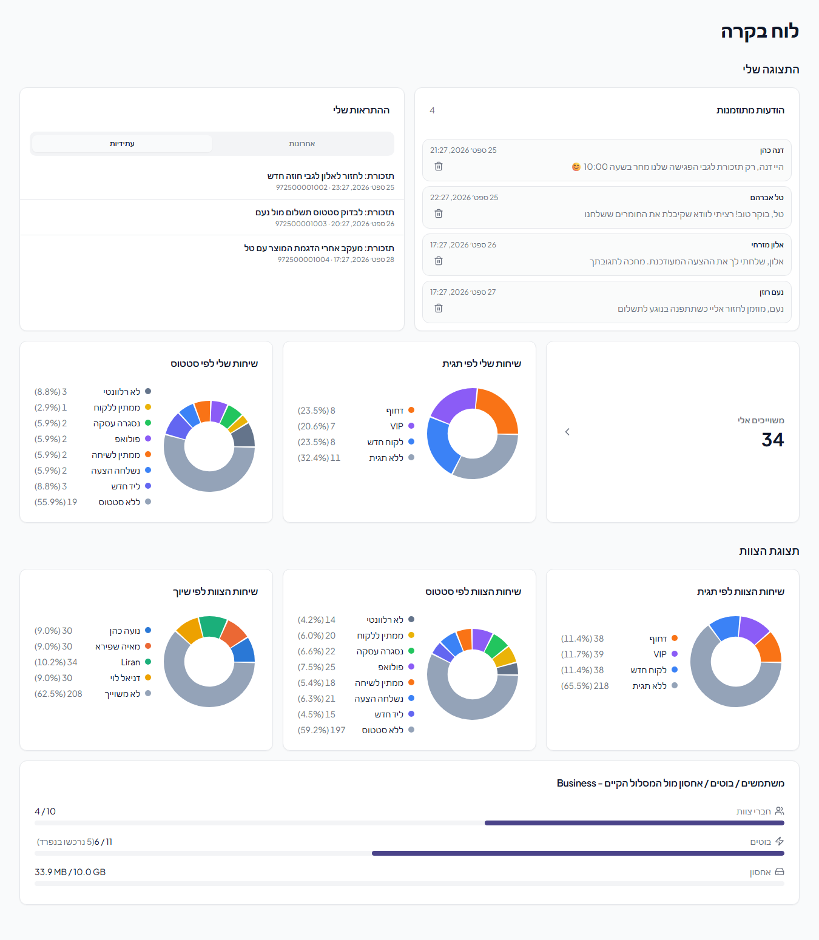Toggle the דחוף legend item in my tags chart
The width and height of the screenshot is (819, 940).
tap(400, 411)
